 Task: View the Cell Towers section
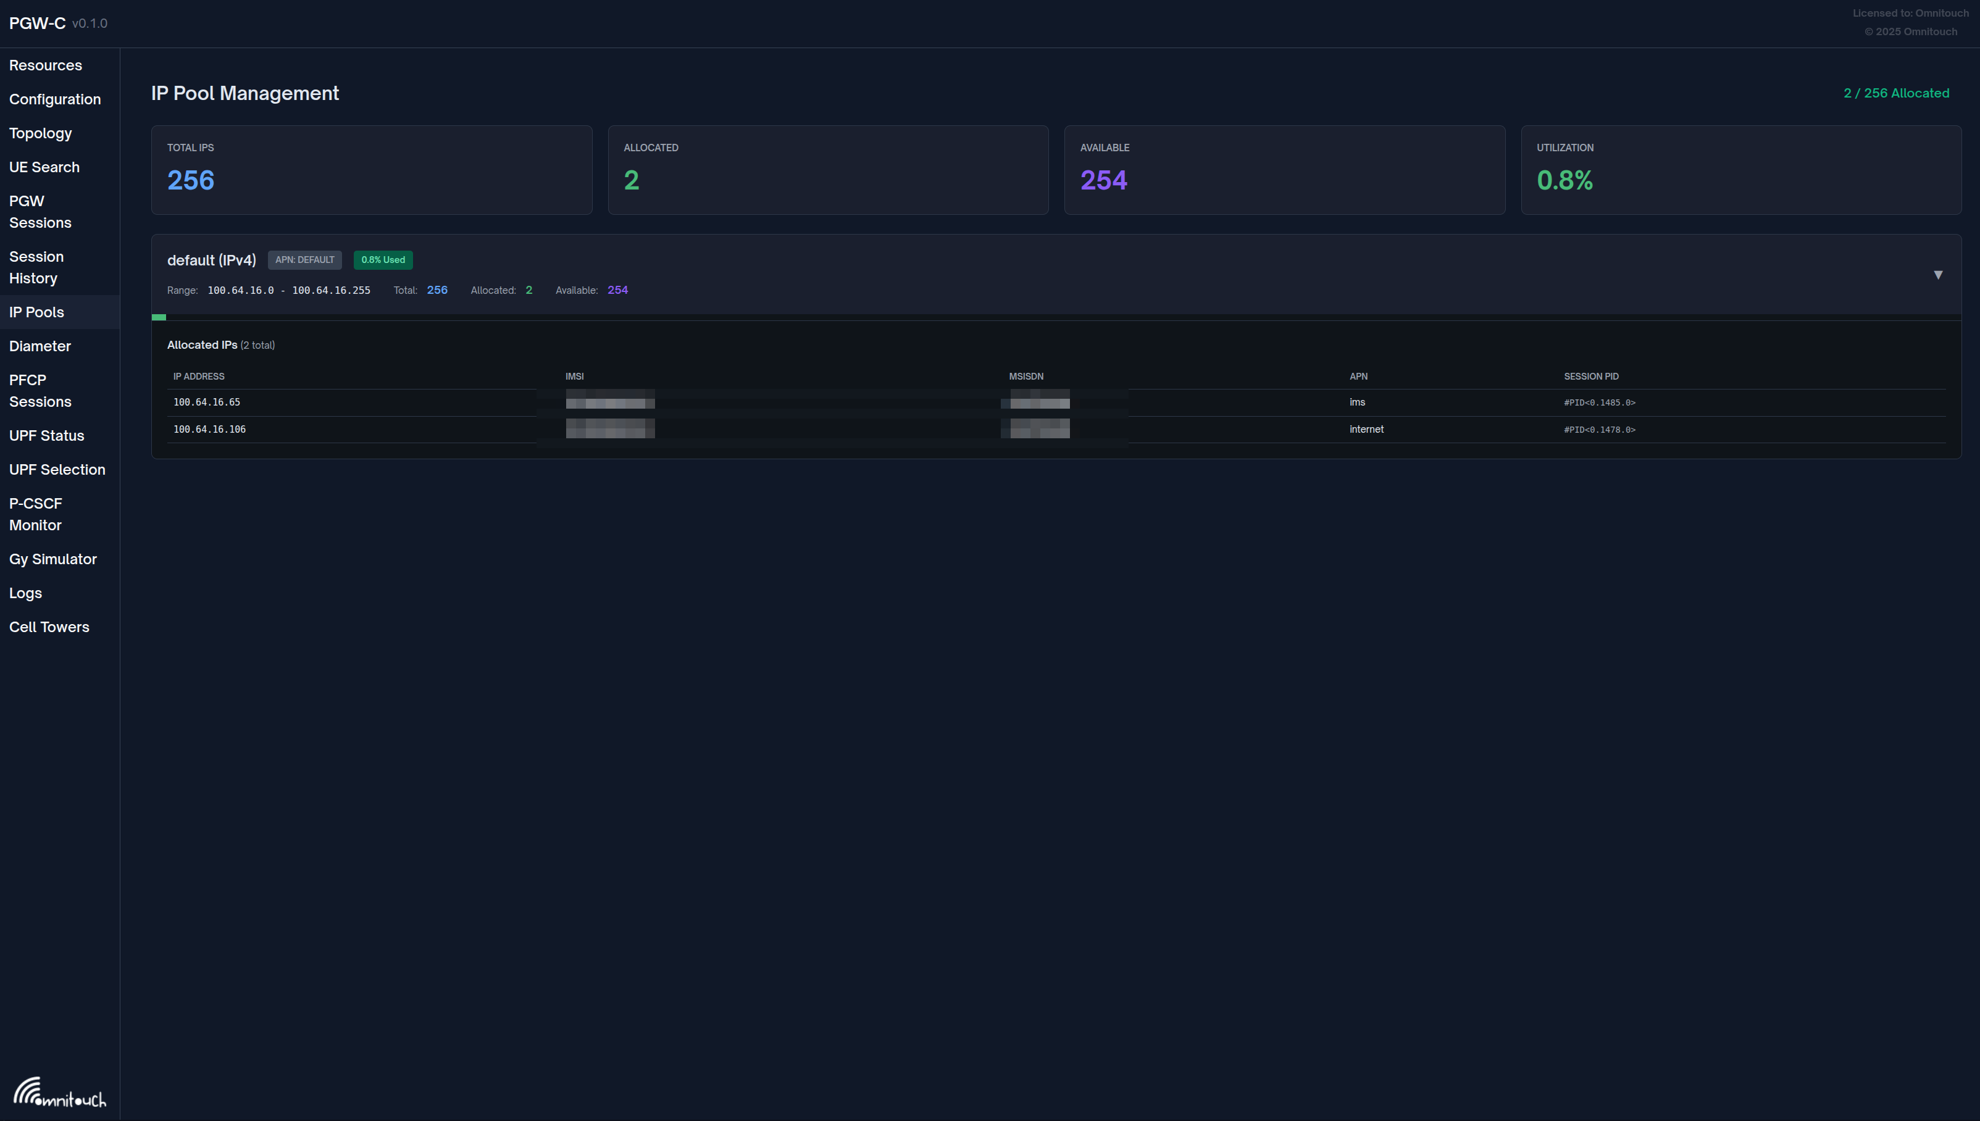pos(49,627)
